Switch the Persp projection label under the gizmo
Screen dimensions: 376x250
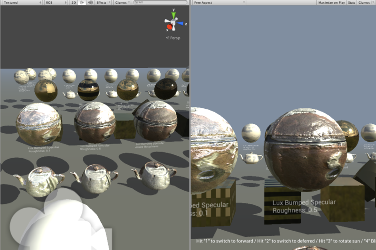coord(173,38)
